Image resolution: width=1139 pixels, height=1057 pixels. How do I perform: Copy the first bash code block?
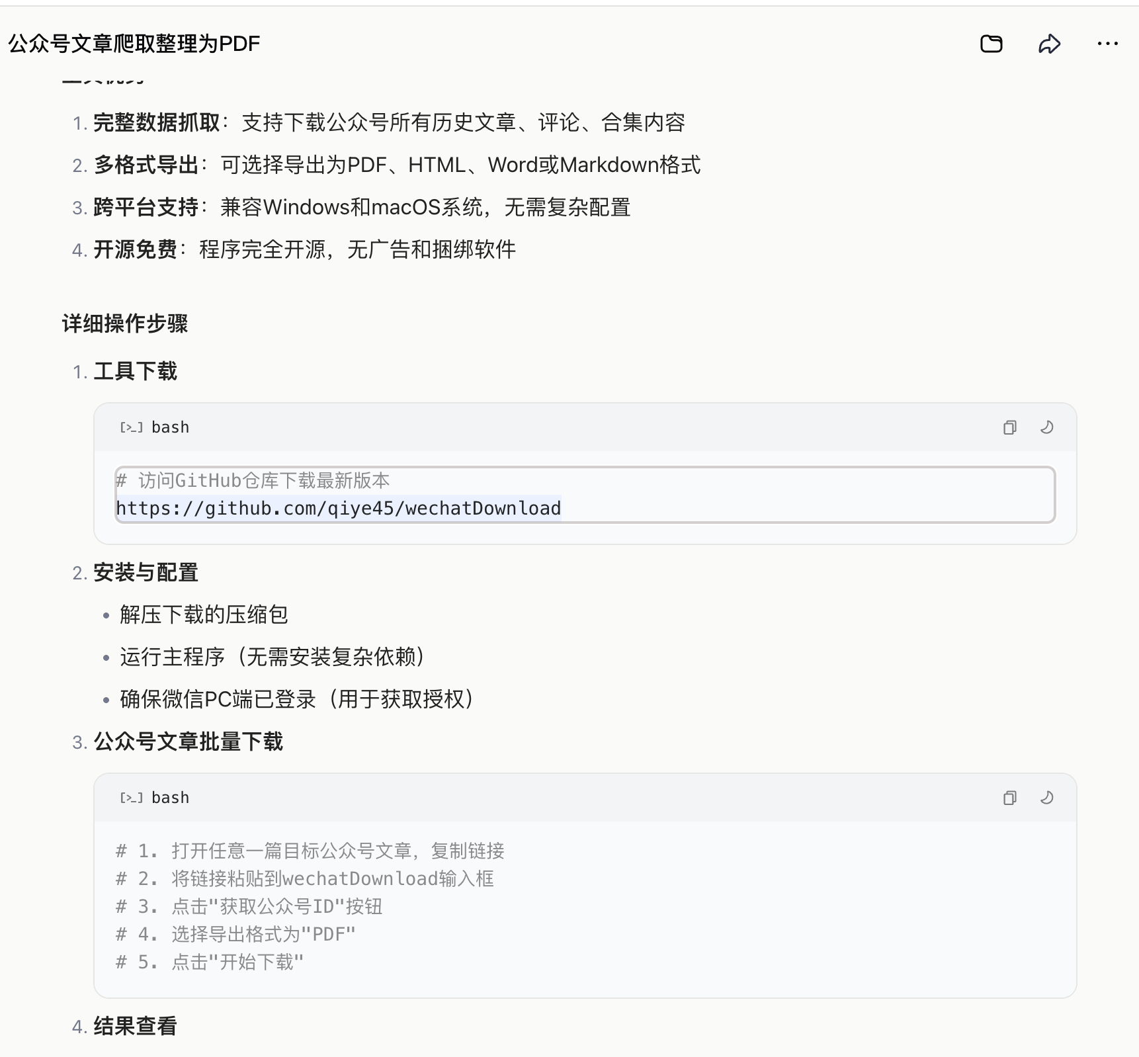coord(1009,427)
